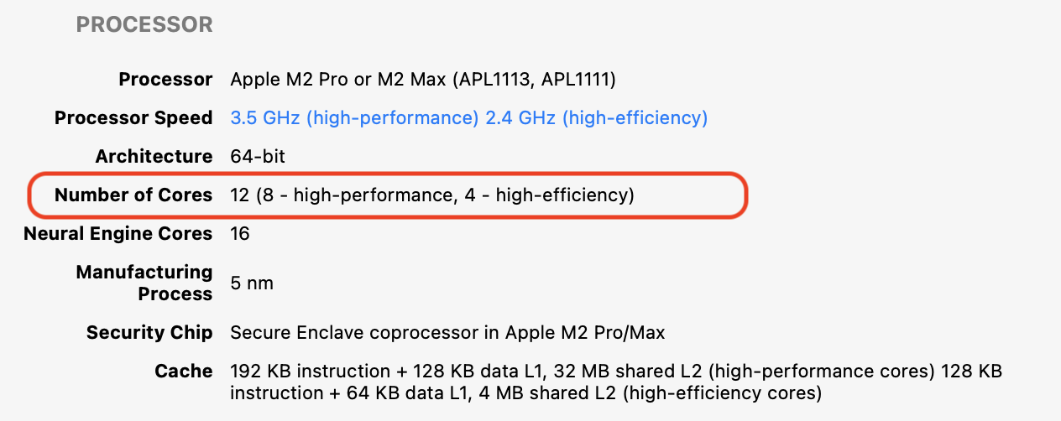Click the Neural Engine Cores label
Screen dimensions: 1061x421
118,234
